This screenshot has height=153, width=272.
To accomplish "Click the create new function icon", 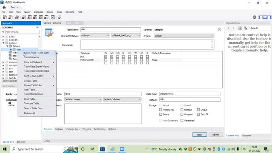I will [46, 17].
